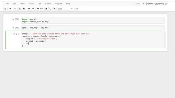175x98 pixels.
Task: Open the File menu
Action: pos(7,4)
